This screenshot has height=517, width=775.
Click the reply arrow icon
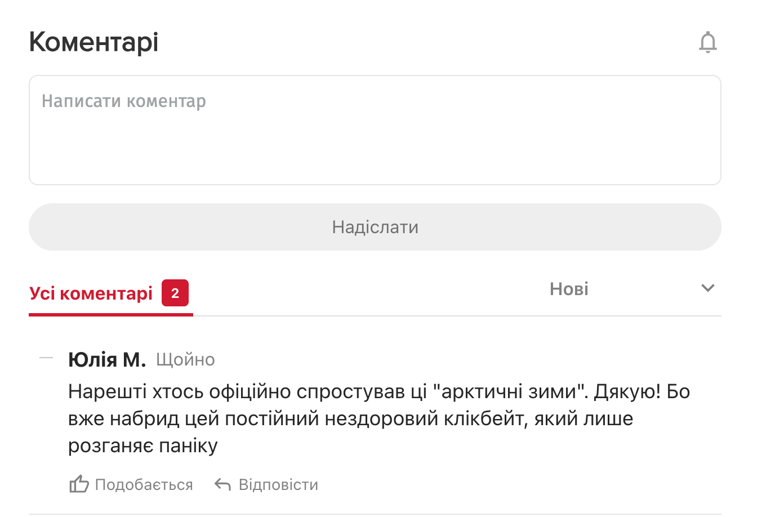pos(222,484)
